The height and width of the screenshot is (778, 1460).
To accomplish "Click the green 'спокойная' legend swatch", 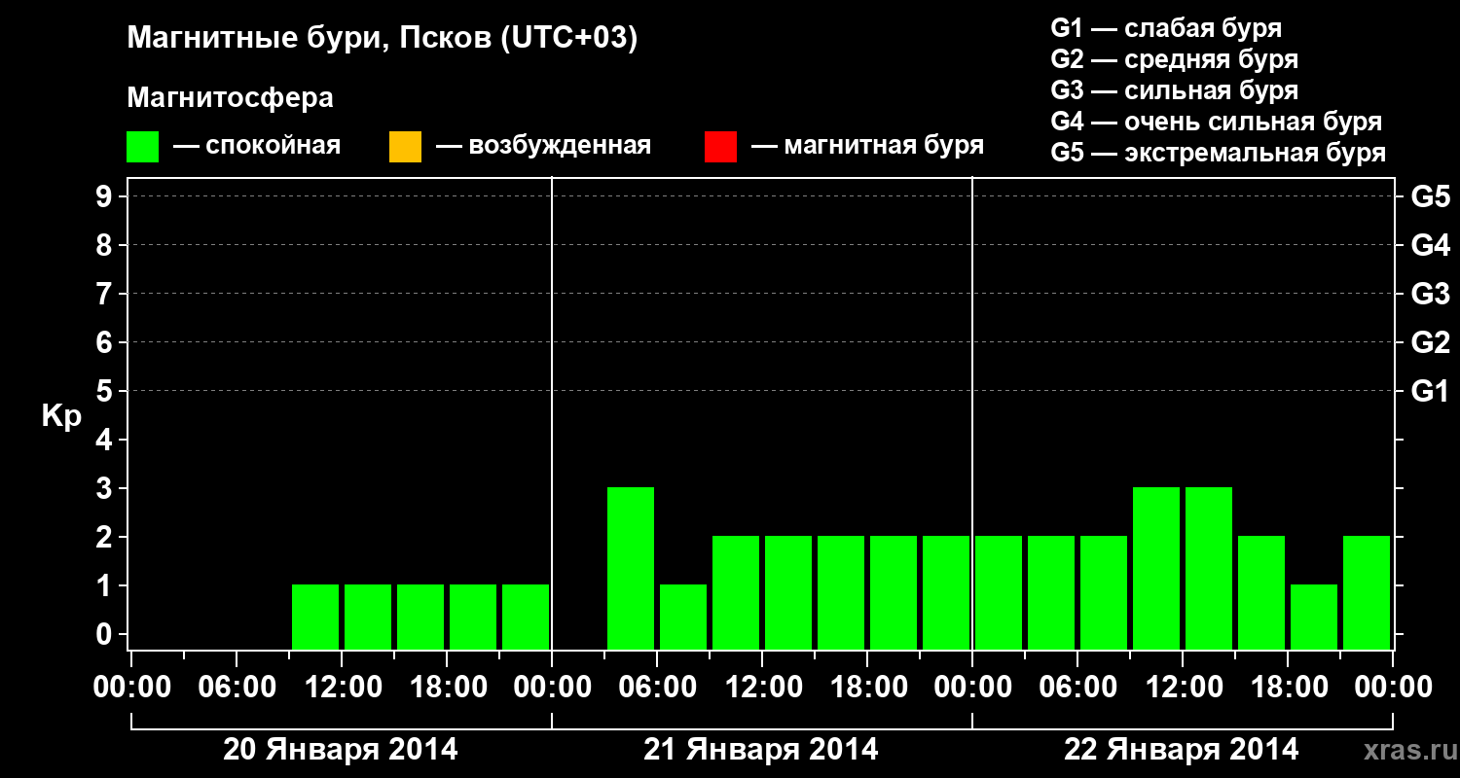I will (x=143, y=147).
